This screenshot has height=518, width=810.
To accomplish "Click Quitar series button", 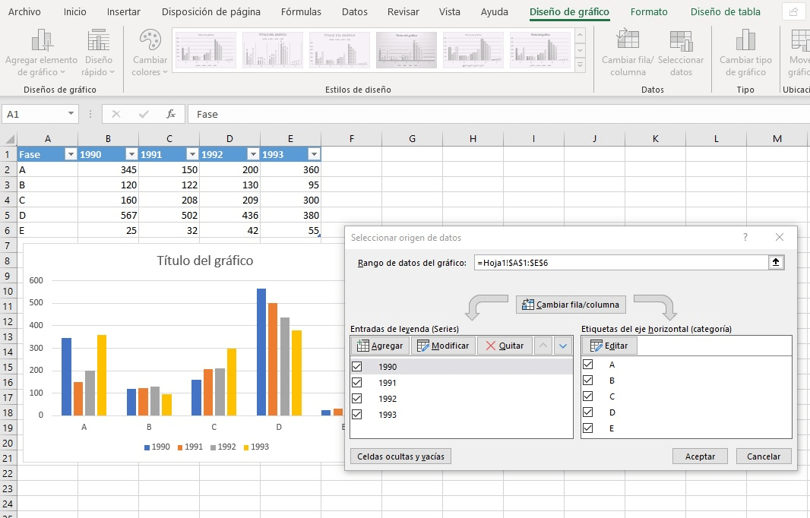I will (505, 346).
